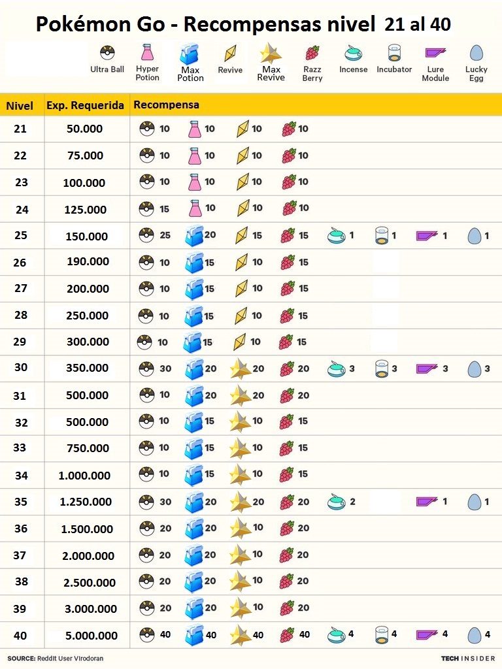
Task: Click the Incense legend icon
Action: tap(354, 53)
